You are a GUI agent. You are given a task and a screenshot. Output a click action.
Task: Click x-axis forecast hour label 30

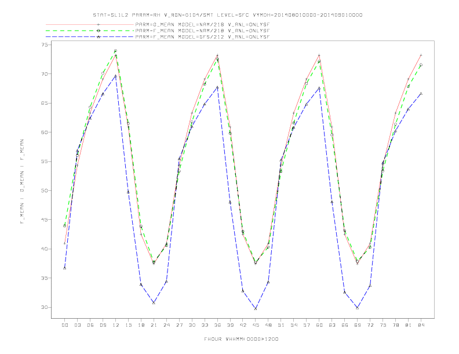coord(192,325)
